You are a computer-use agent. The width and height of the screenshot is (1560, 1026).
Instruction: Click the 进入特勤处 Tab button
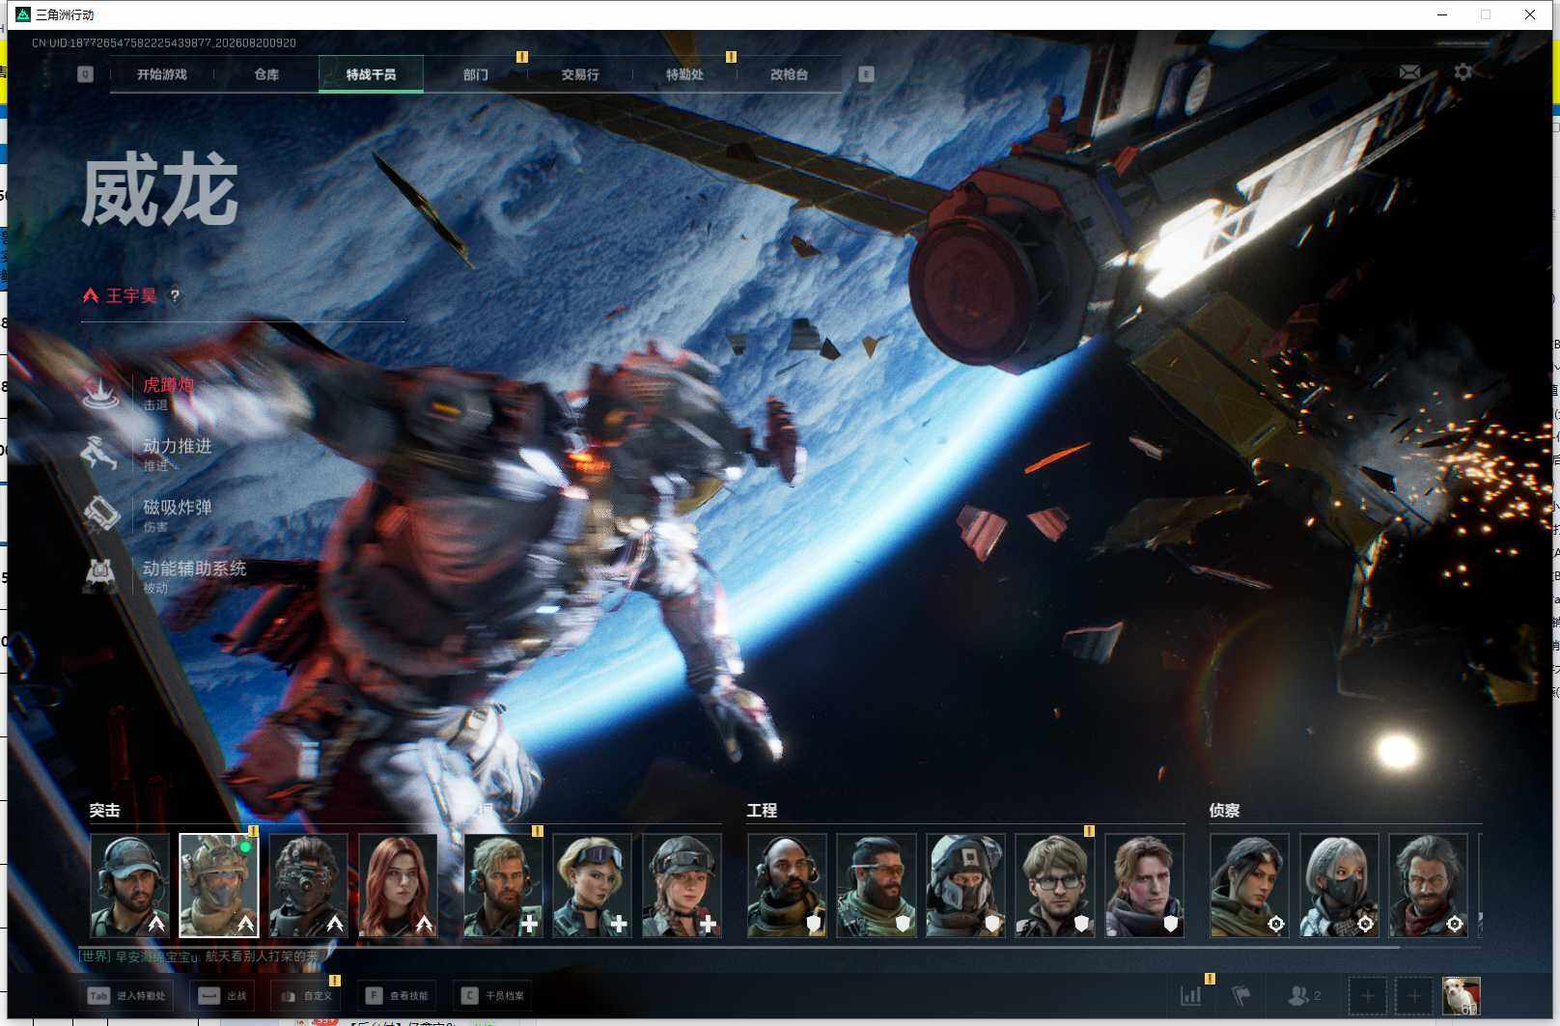pos(127,996)
